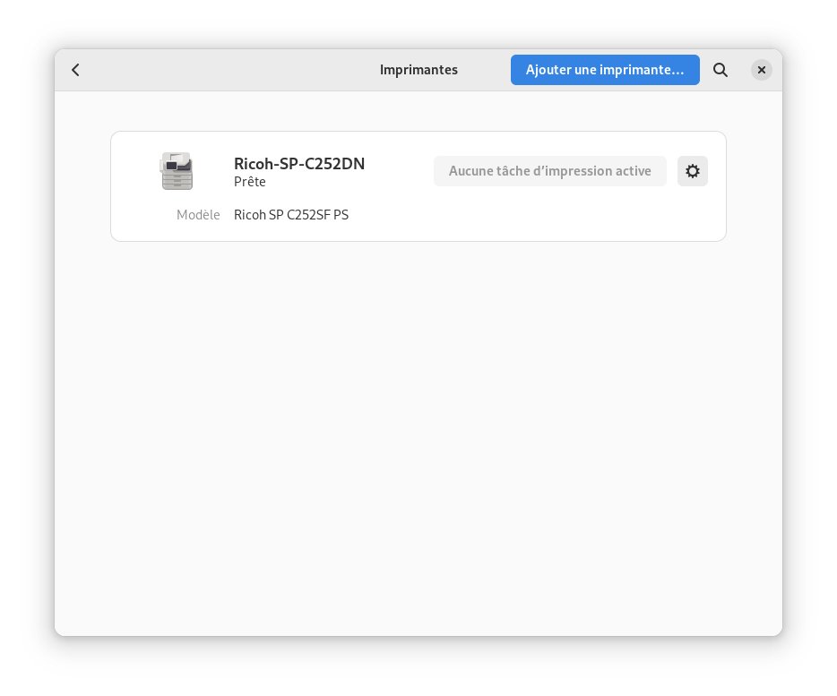Click Aucune tâche d'impression active button

pos(550,171)
